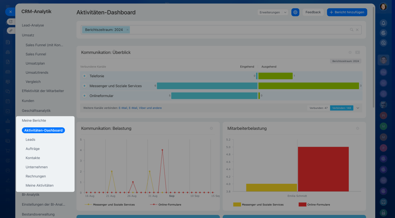Screen dimensions: 395x218
Task: Play the video icon in Überblick widget
Action: pos(357,52)
